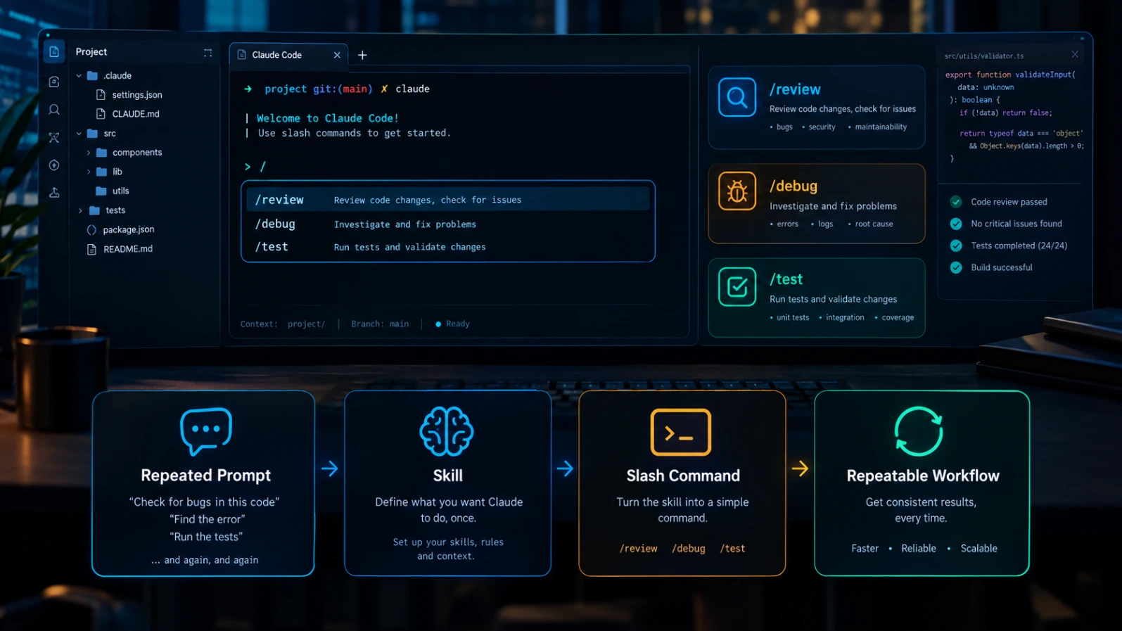
Task: Add a new tab with plus button
Action: click(x=362, y=55)
